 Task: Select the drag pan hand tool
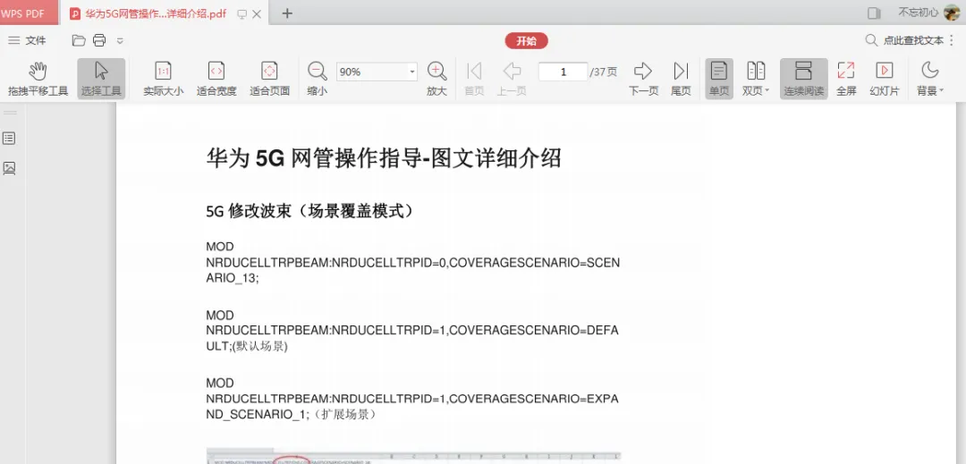38,79
